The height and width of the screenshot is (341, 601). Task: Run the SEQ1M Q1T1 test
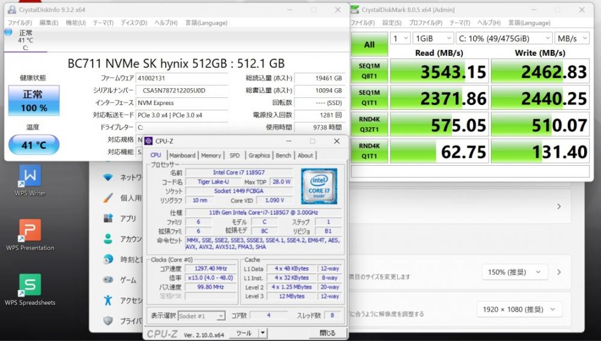(x=370, y=98)
